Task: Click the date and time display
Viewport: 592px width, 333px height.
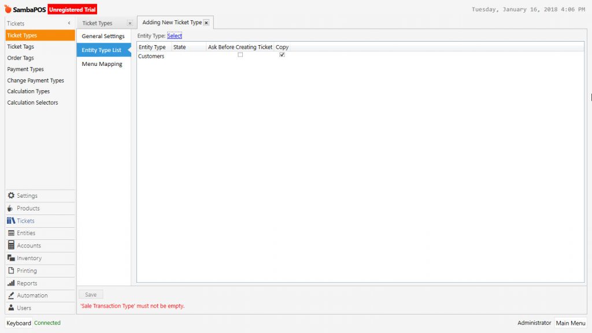Action: click(x=528, y=9)
